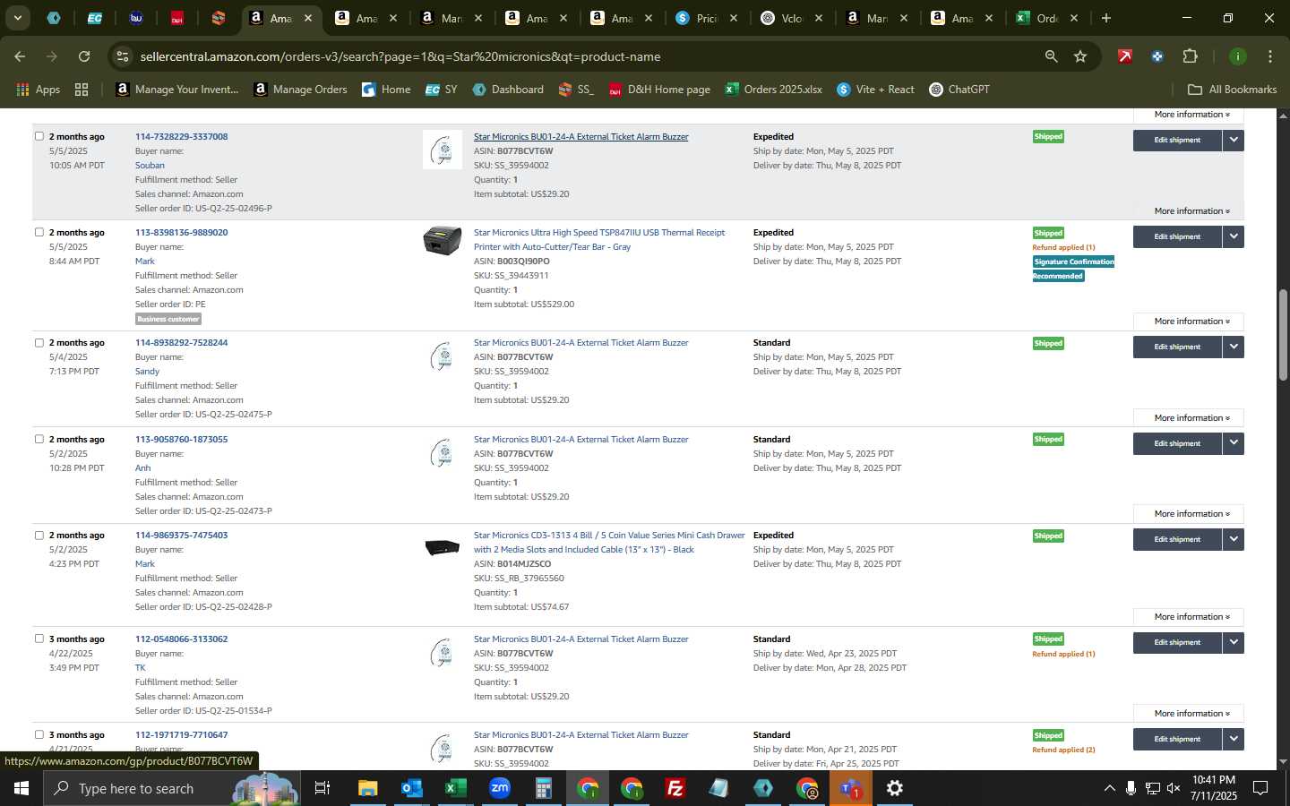The width and height of the screenshot is (1290, 806).
Task: Click the red arrow extension icon
Action: pyautogui.click(x=1124, y=56)
